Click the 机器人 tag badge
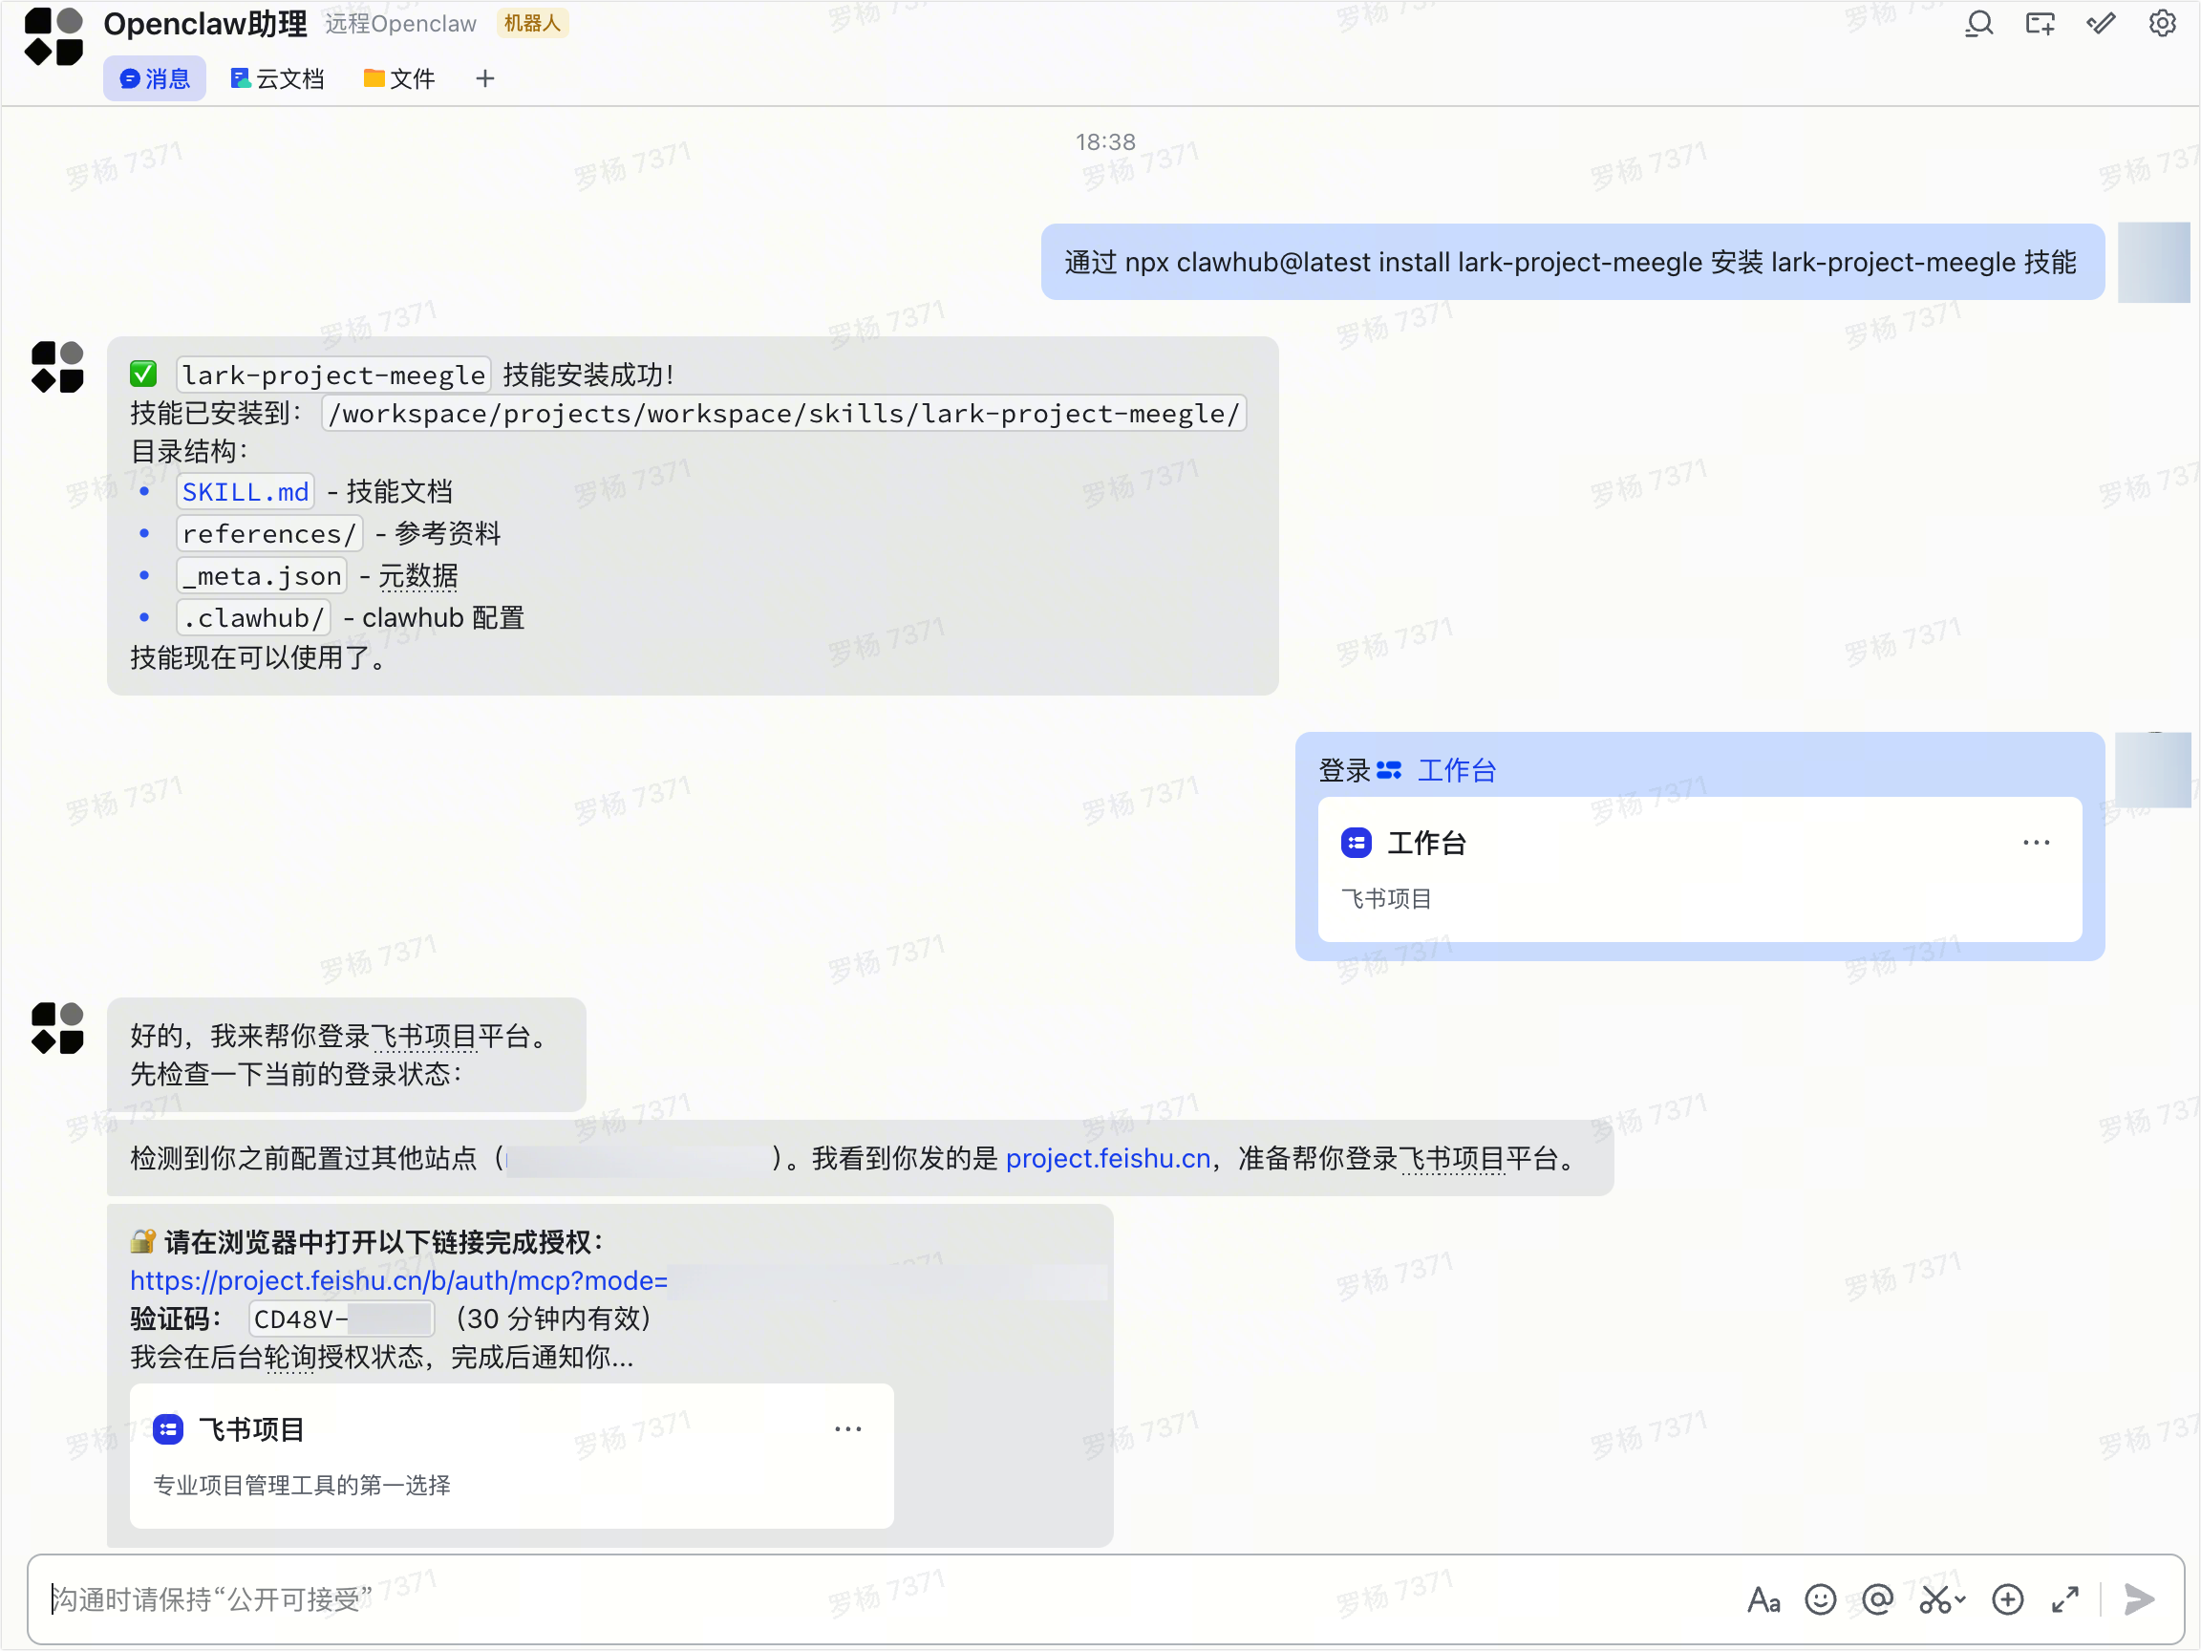 532,23
